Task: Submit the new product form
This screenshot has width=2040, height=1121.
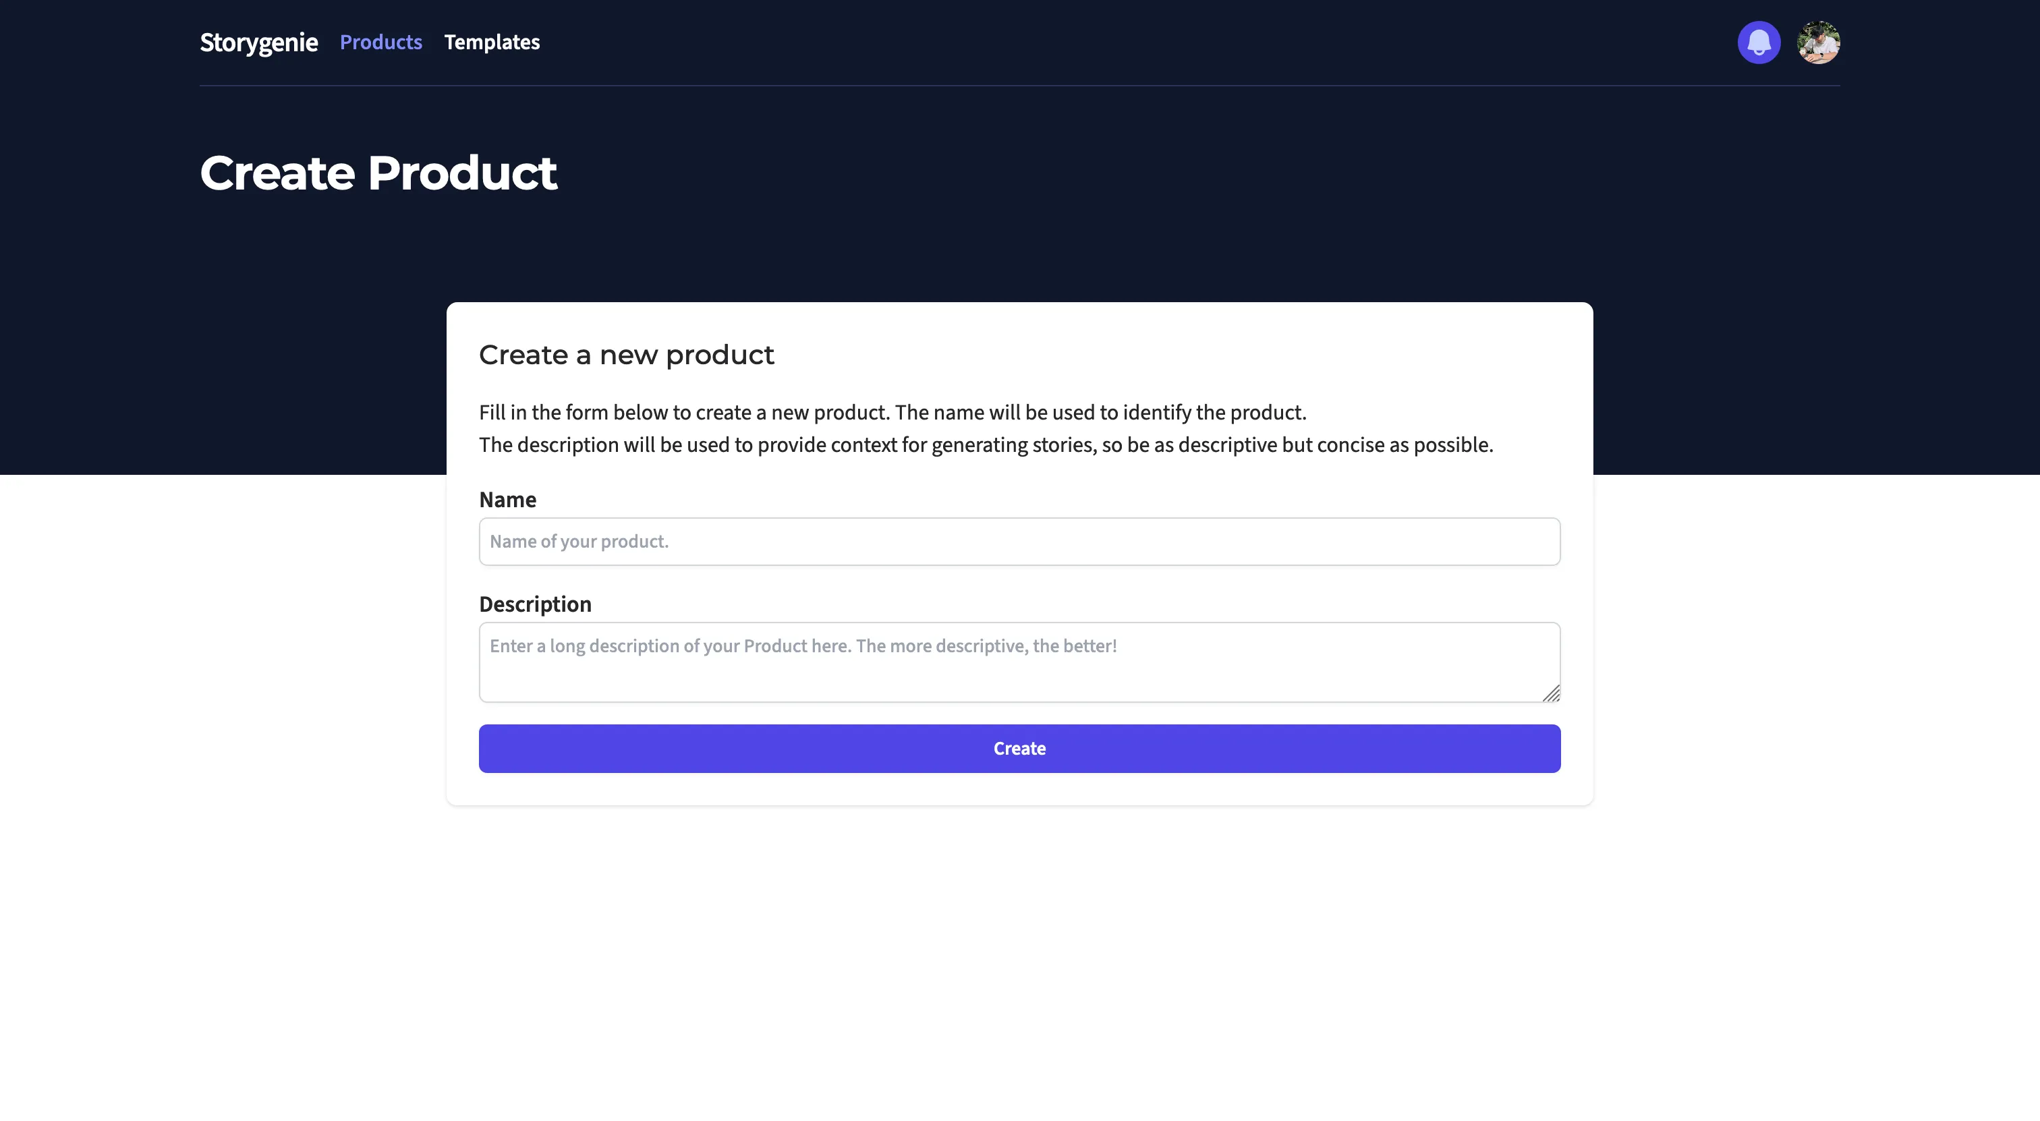Action: tap(1019, 748)
